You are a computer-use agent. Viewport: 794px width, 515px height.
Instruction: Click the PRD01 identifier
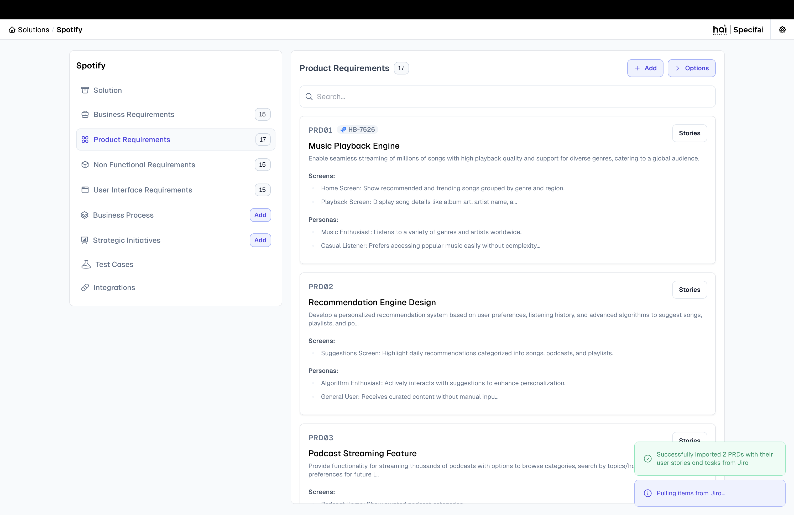click(x=320, y=130)
